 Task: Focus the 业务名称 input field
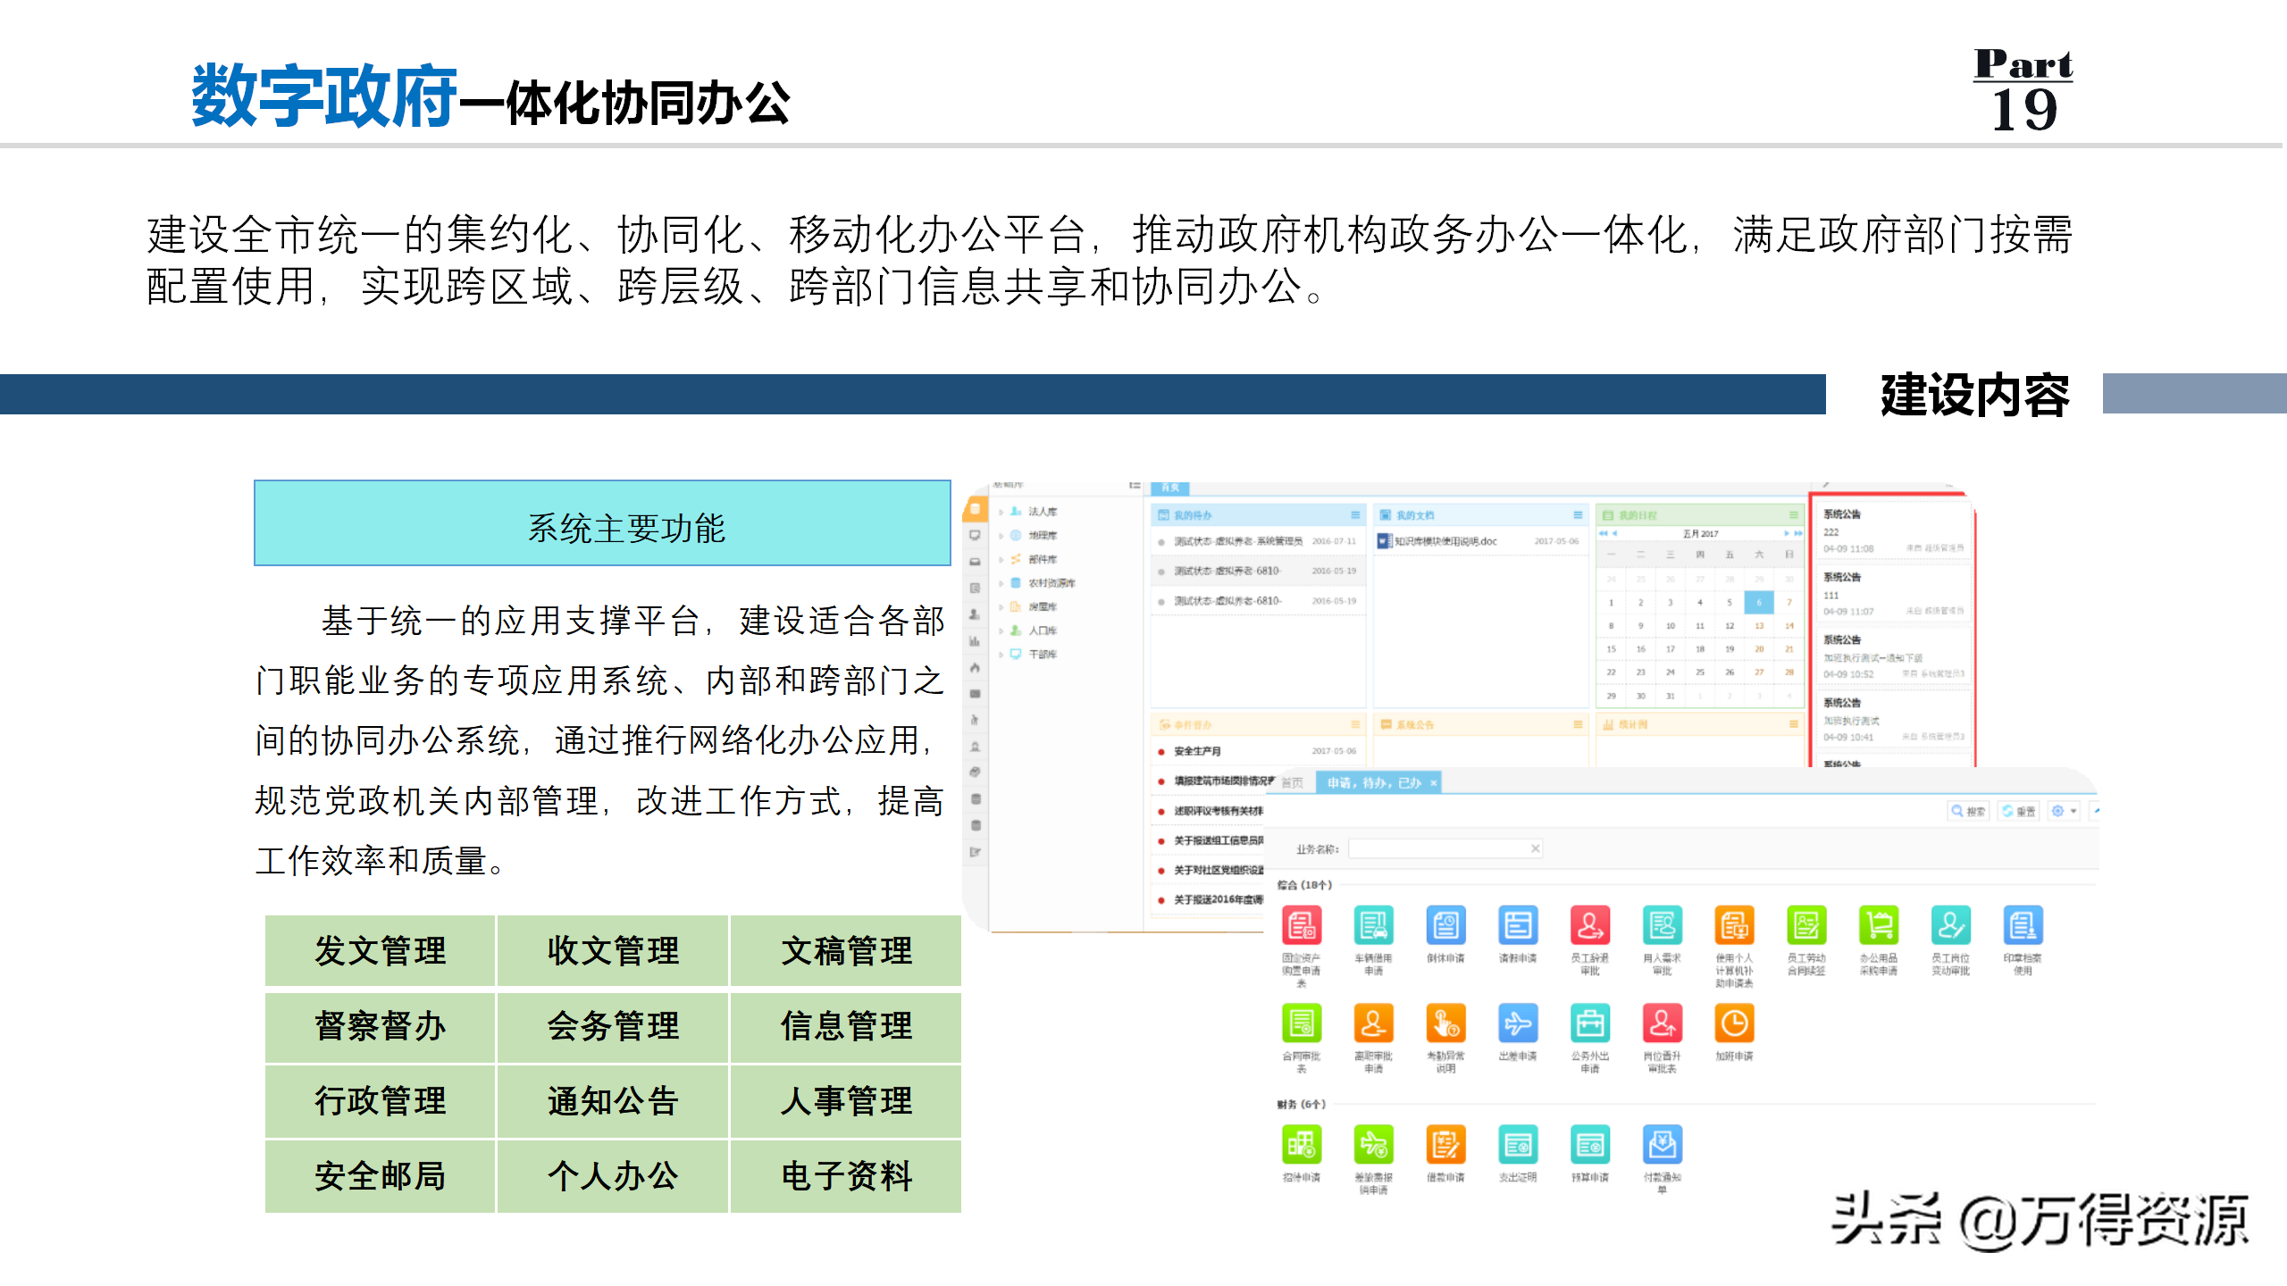pos(1445,848)
